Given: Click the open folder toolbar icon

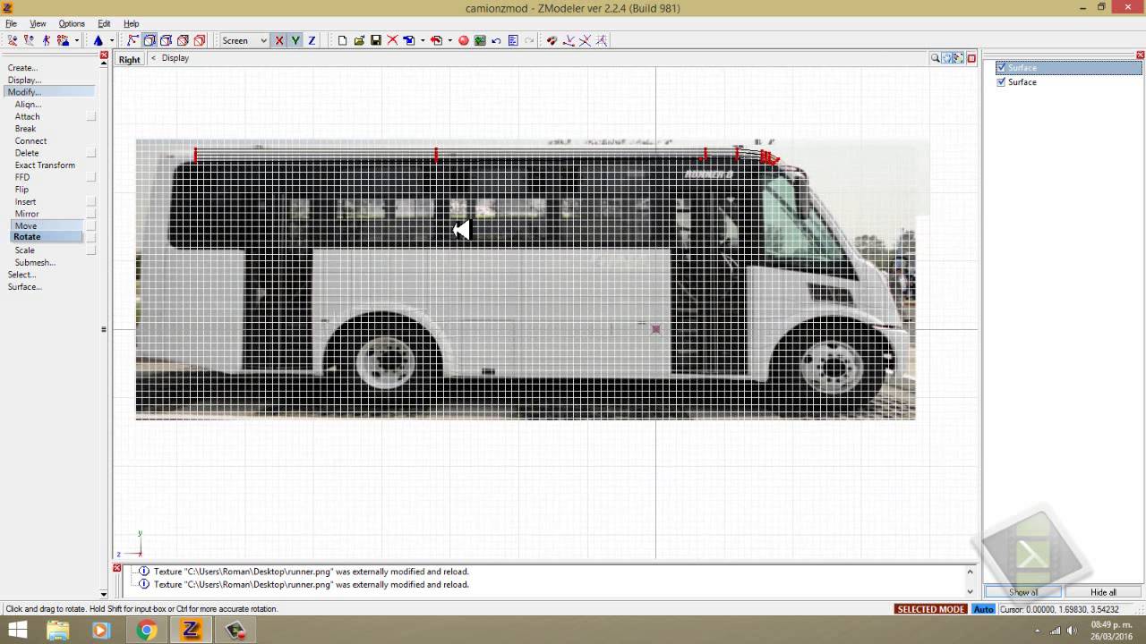Looking at the screenshot, I should (x=359, y=40).
